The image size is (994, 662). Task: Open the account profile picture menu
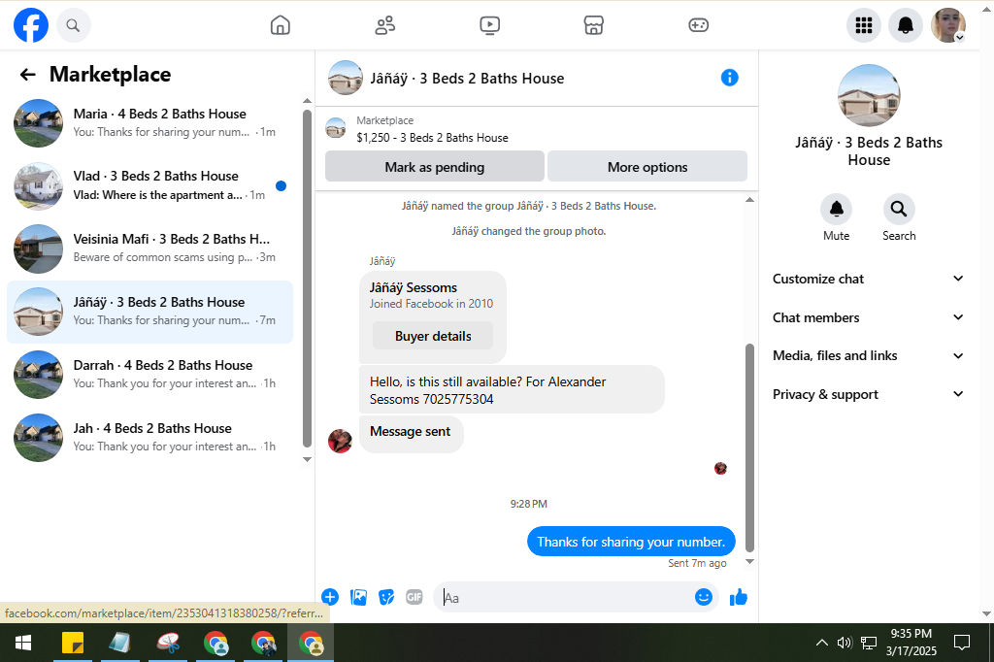click(947, 25)
